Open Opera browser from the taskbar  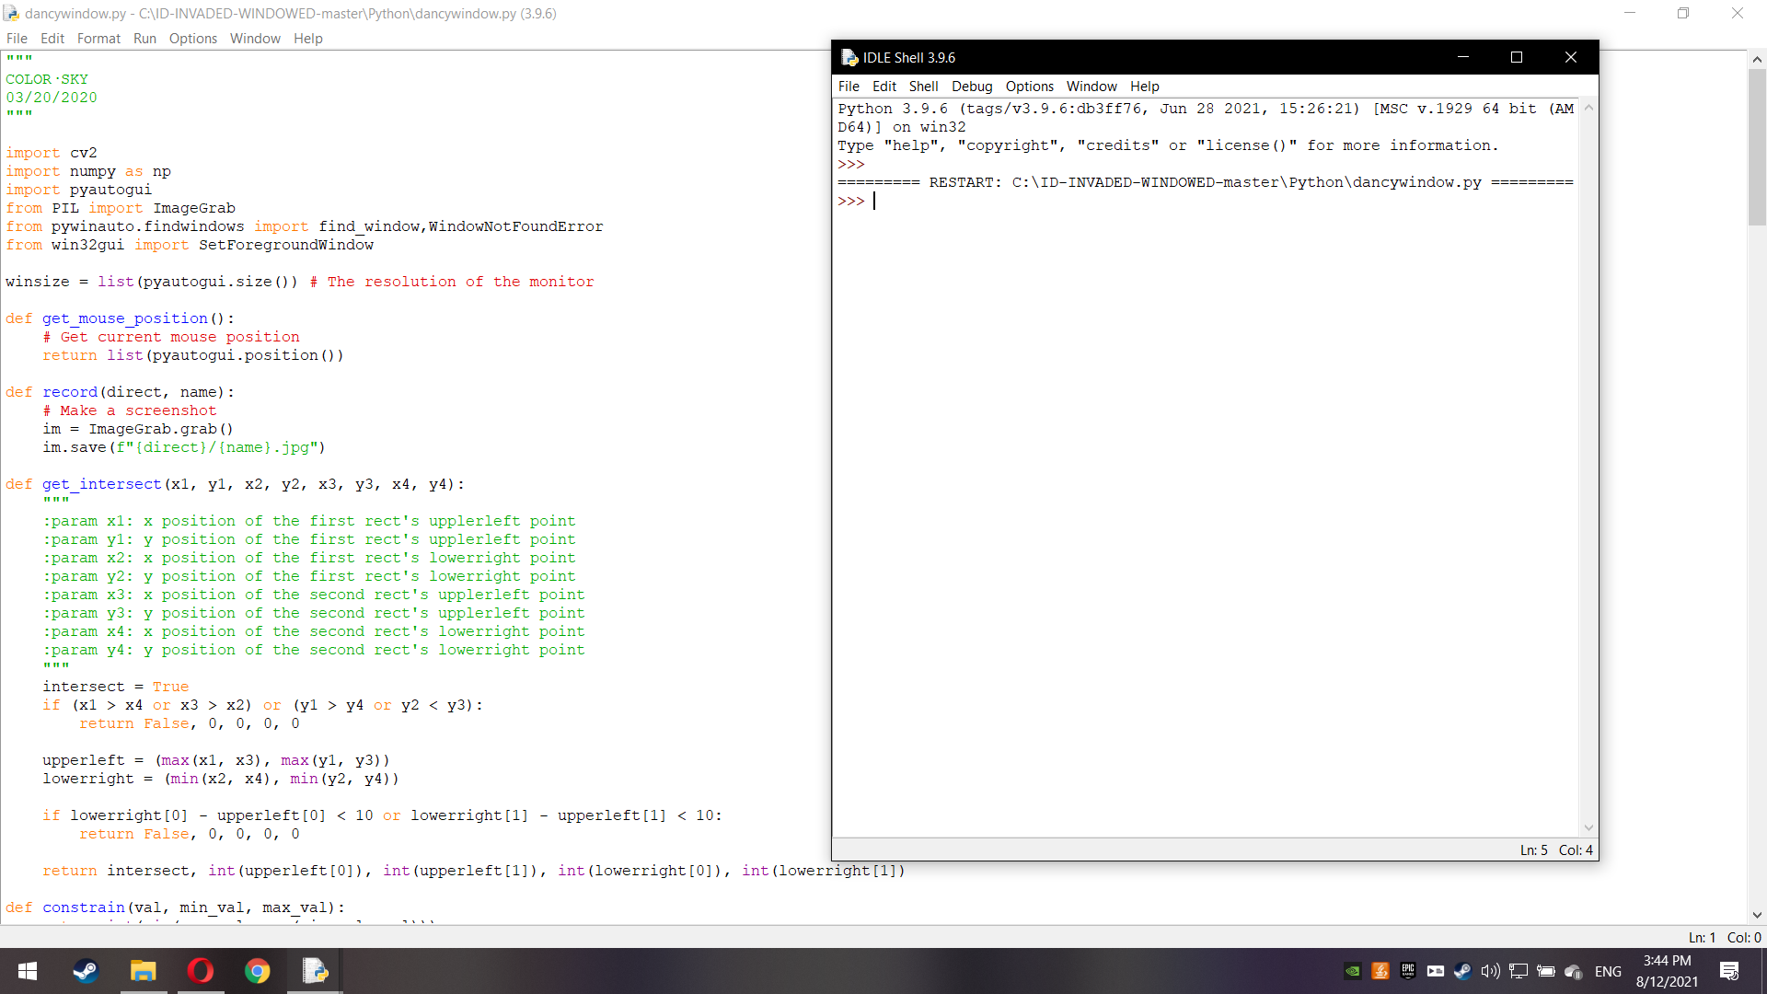(x=200, y=971)
